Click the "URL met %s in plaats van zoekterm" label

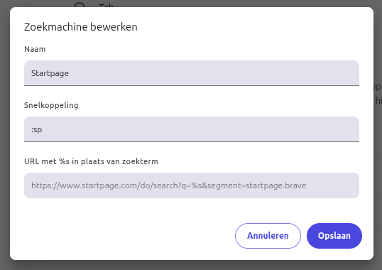91,161
